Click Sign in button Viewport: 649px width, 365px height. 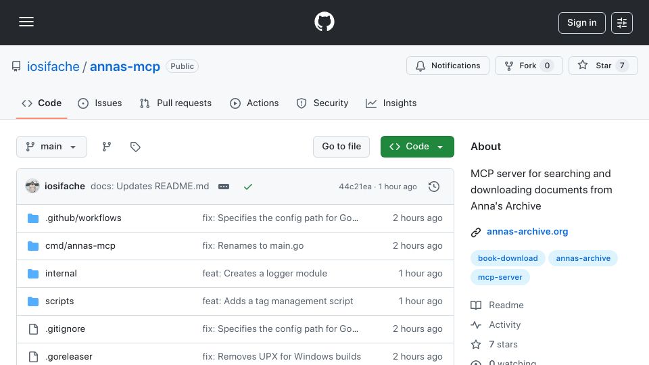click(581, 23)
